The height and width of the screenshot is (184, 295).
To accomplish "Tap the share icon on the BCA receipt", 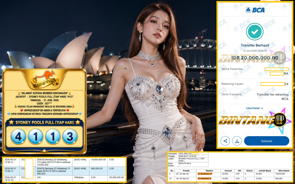I will coord(225,141).
